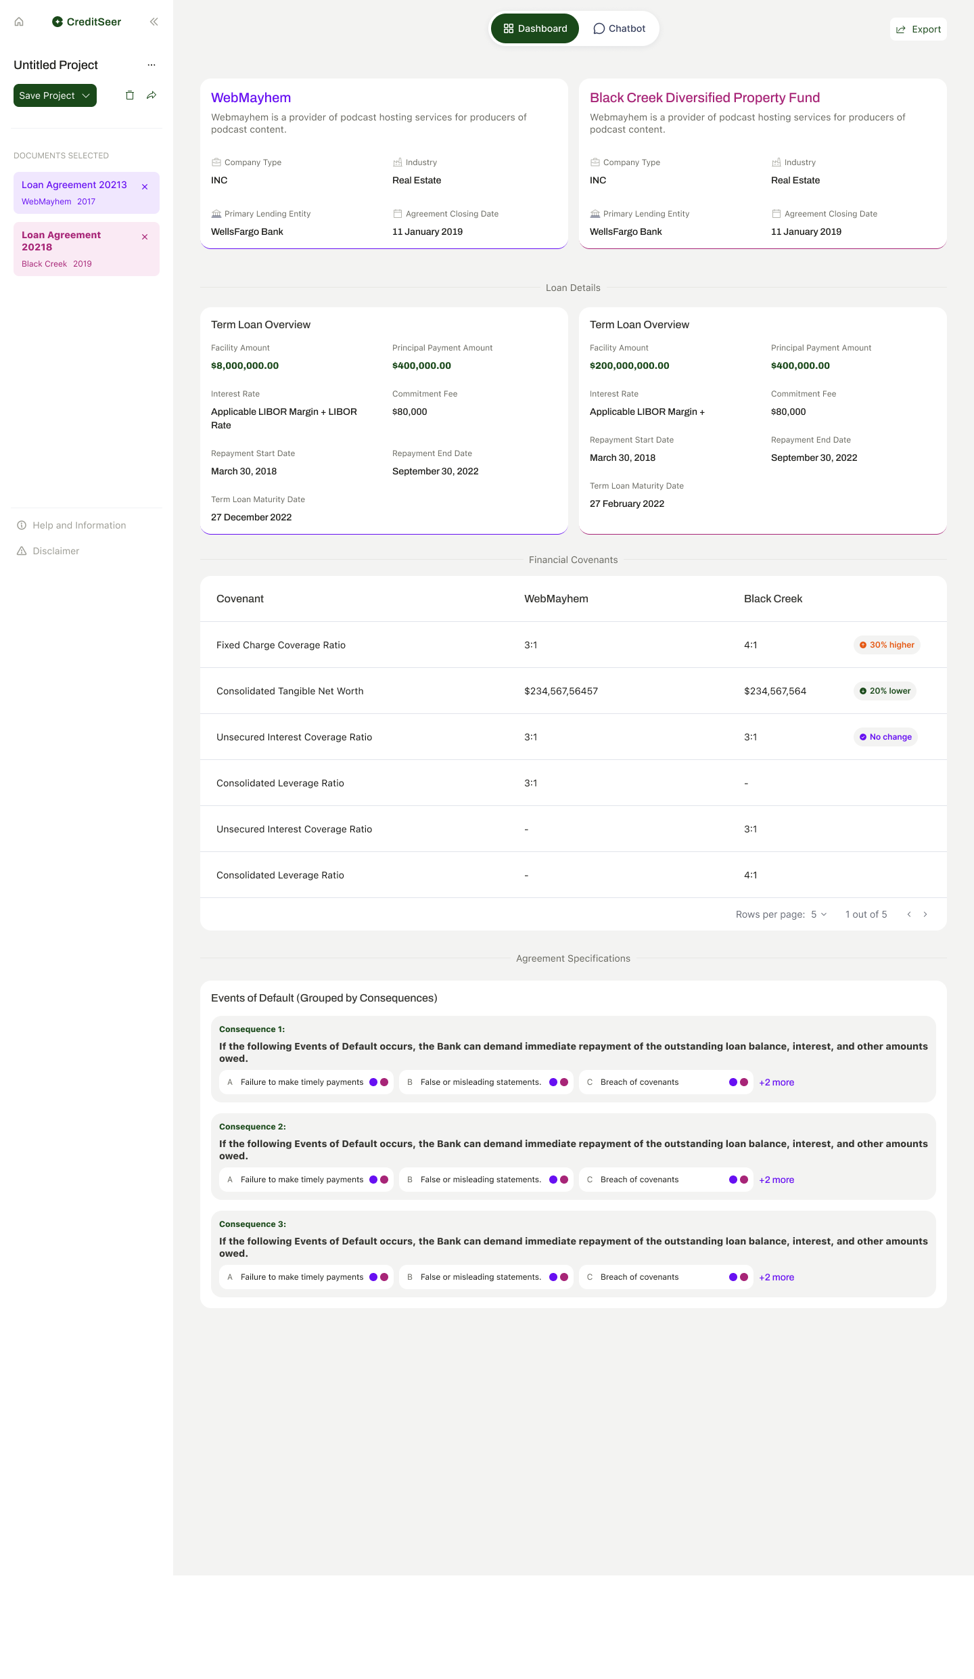The height and width of the screenshot is (1679, 974).
Task: Share project using arrow icon
Action: click(x=152, y=95)
